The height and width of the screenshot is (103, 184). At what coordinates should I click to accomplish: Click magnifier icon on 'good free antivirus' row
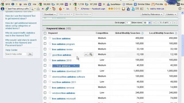[x=91, y=54]
